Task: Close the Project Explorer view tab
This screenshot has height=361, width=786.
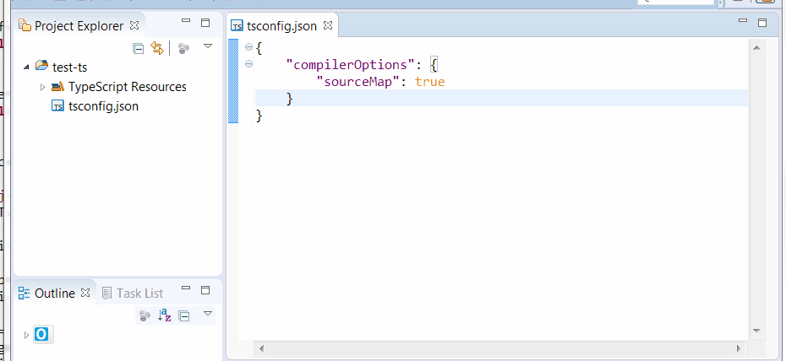Action: pos(134,26)
